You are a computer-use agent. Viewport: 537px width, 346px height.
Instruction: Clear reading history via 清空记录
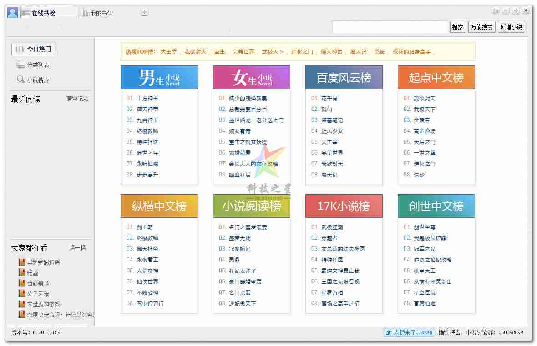[77, 99]
